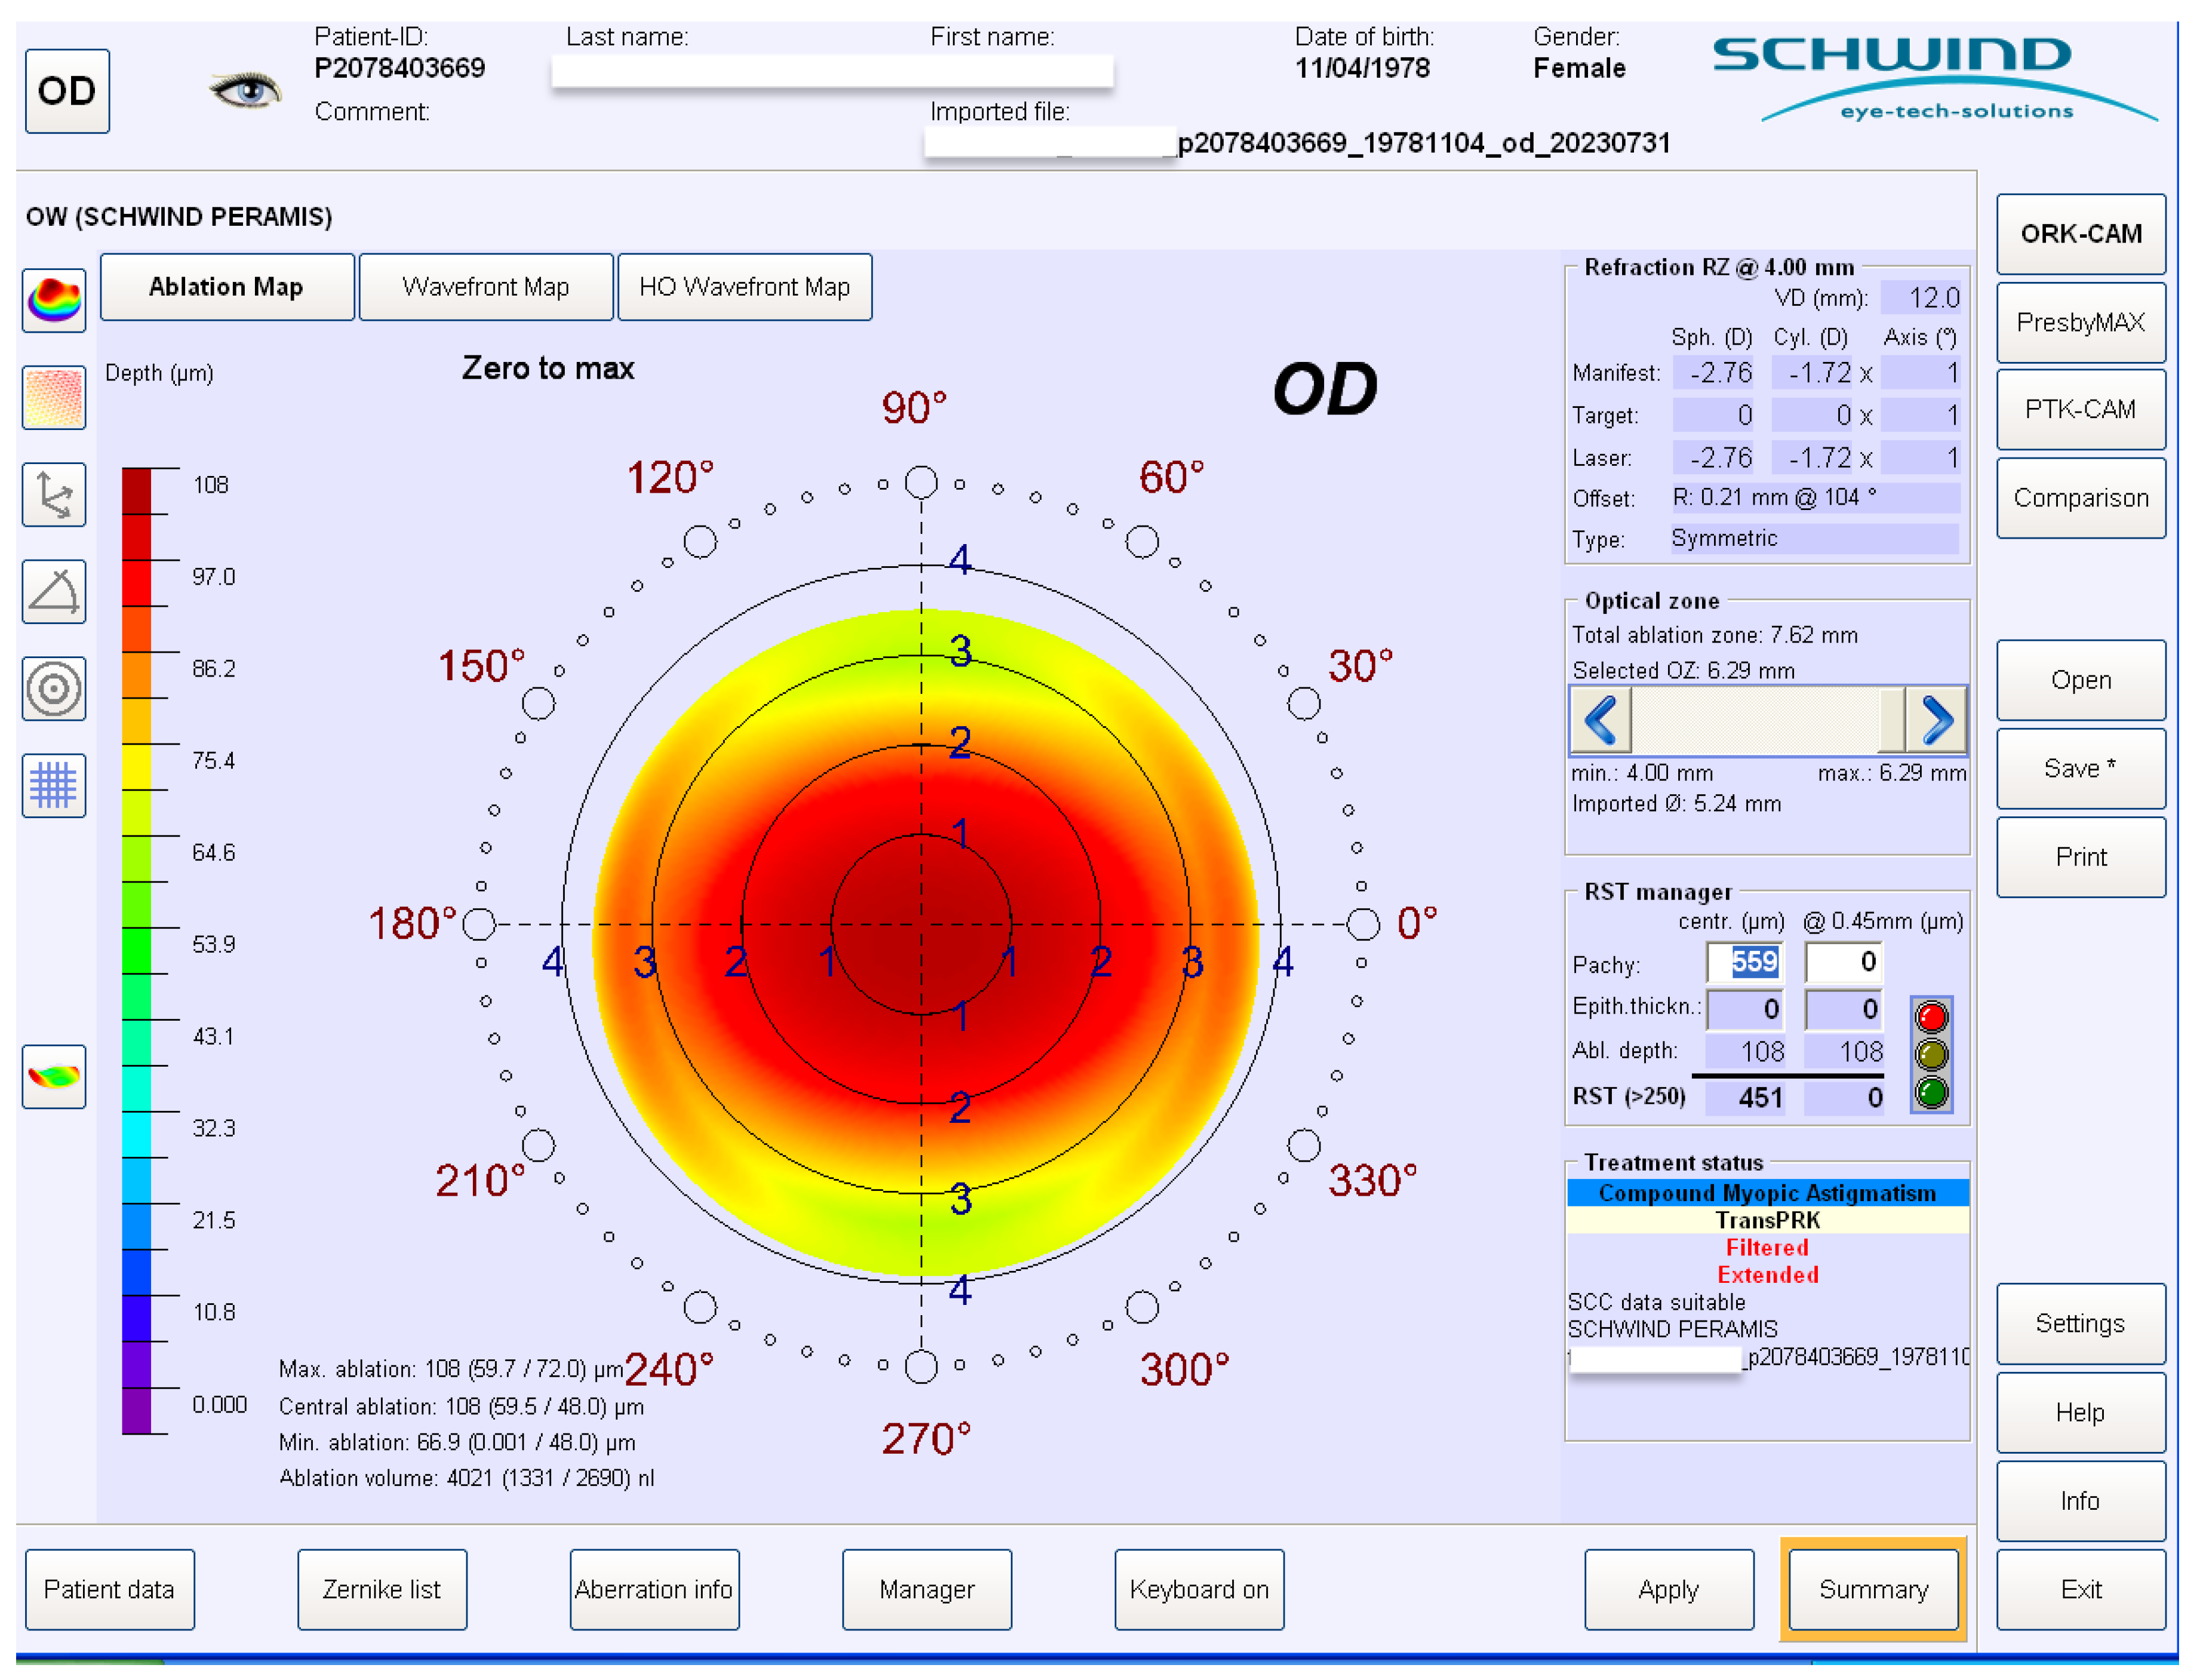Select the dotted pulse pattern view icon
The image size is (2194, 1680).
[x=54, y=397]
